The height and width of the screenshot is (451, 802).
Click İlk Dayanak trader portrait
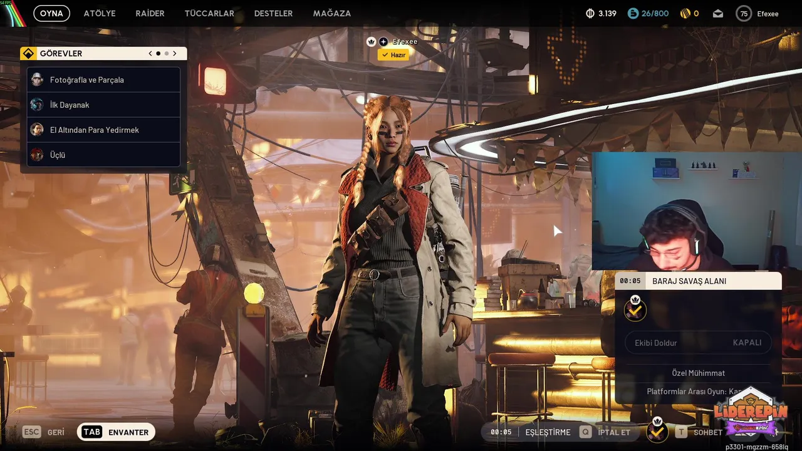pos(38,105)
